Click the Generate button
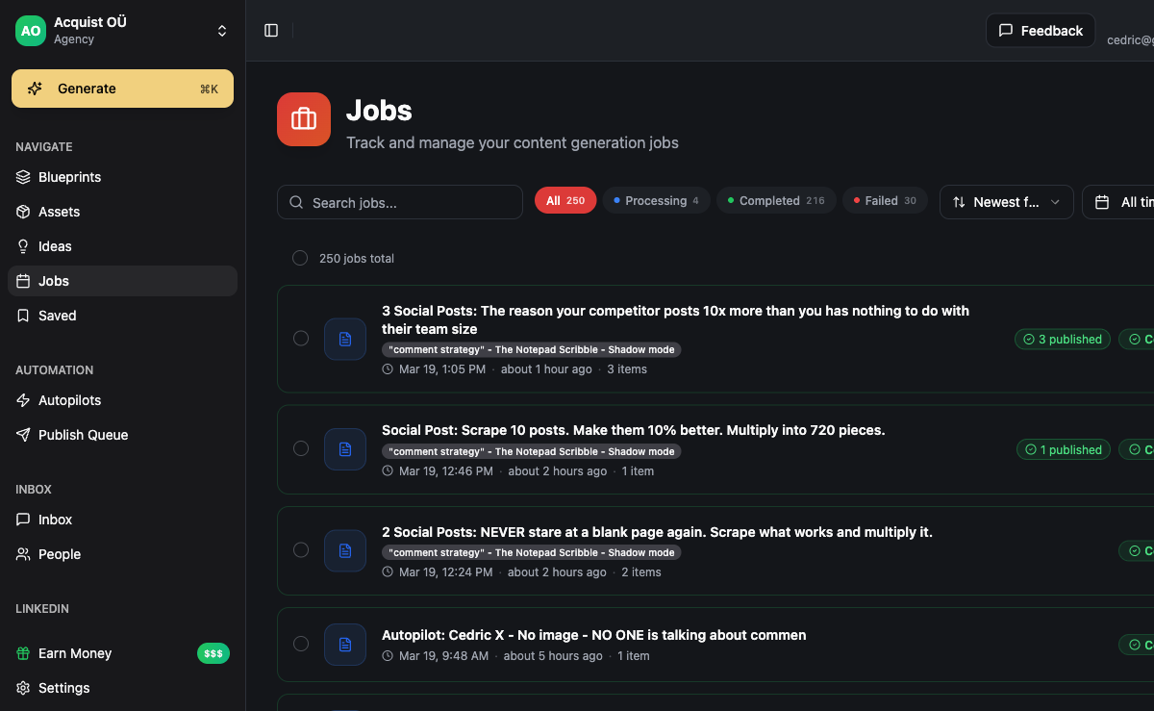The width and height of the screenshot is (1154, 711). pyautogui.click(x=122, y=89)
